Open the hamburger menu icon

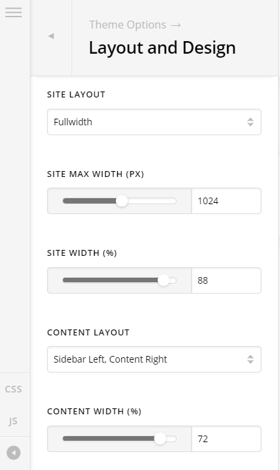click(13, 13)
